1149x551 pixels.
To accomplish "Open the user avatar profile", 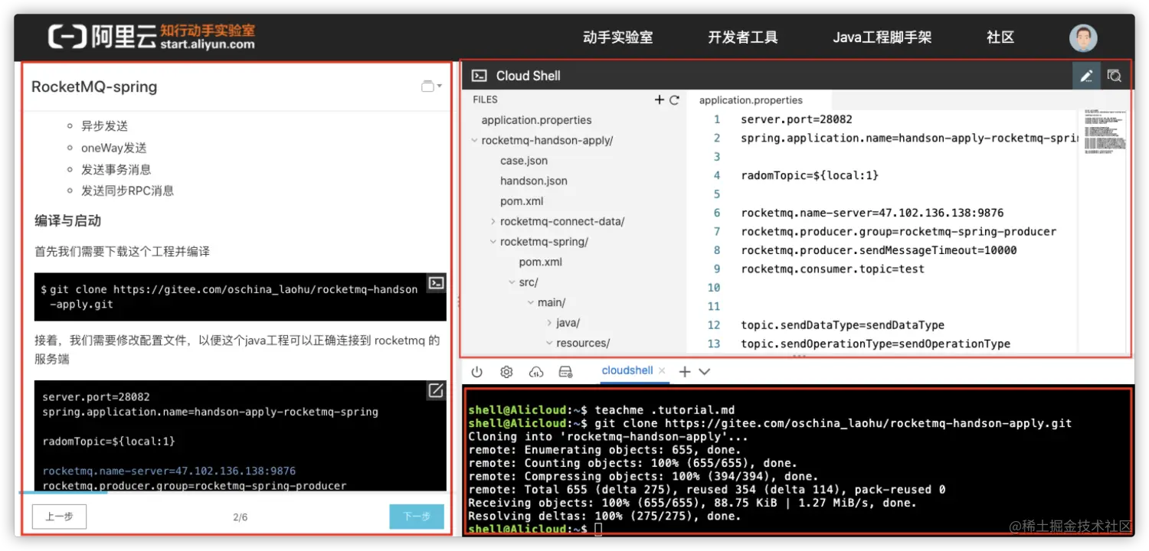I will point(1083,37).
